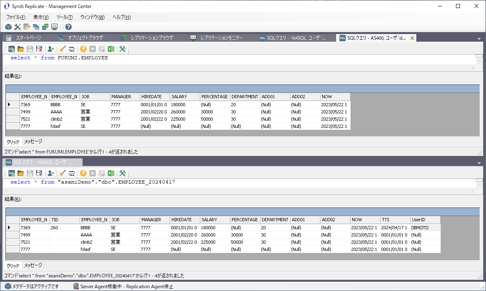Open Replication Browser from the main toolbar icon
This screenshot has width=486, height=291.
(45, 27)
